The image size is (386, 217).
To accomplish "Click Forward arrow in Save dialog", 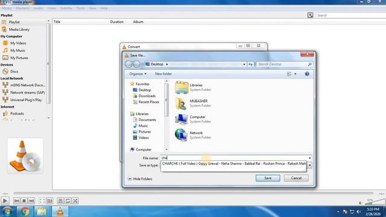I will tap(136, 64).
